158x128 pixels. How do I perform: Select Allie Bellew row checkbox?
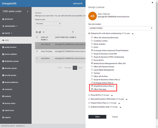click(37, 58)
